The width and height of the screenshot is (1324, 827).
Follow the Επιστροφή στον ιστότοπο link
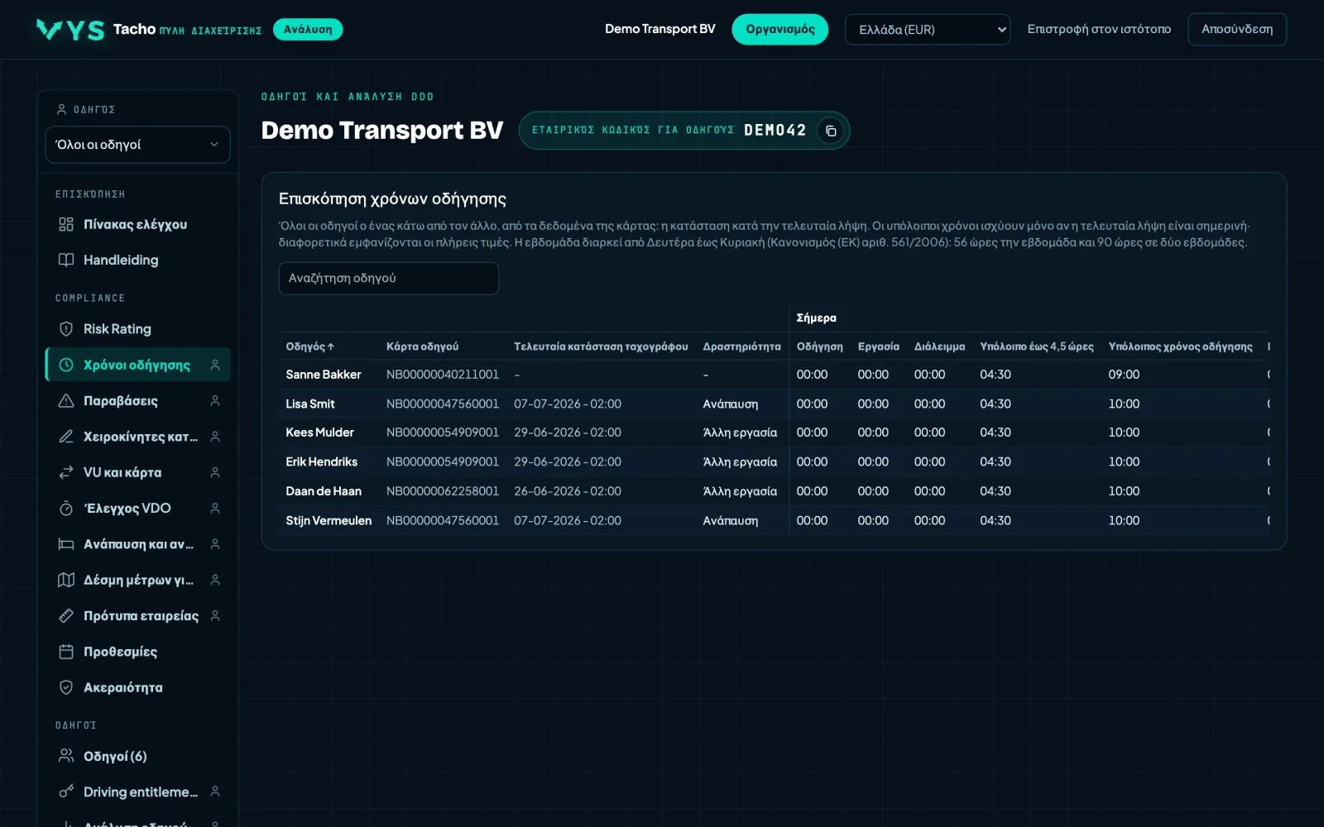[1099, 30]
